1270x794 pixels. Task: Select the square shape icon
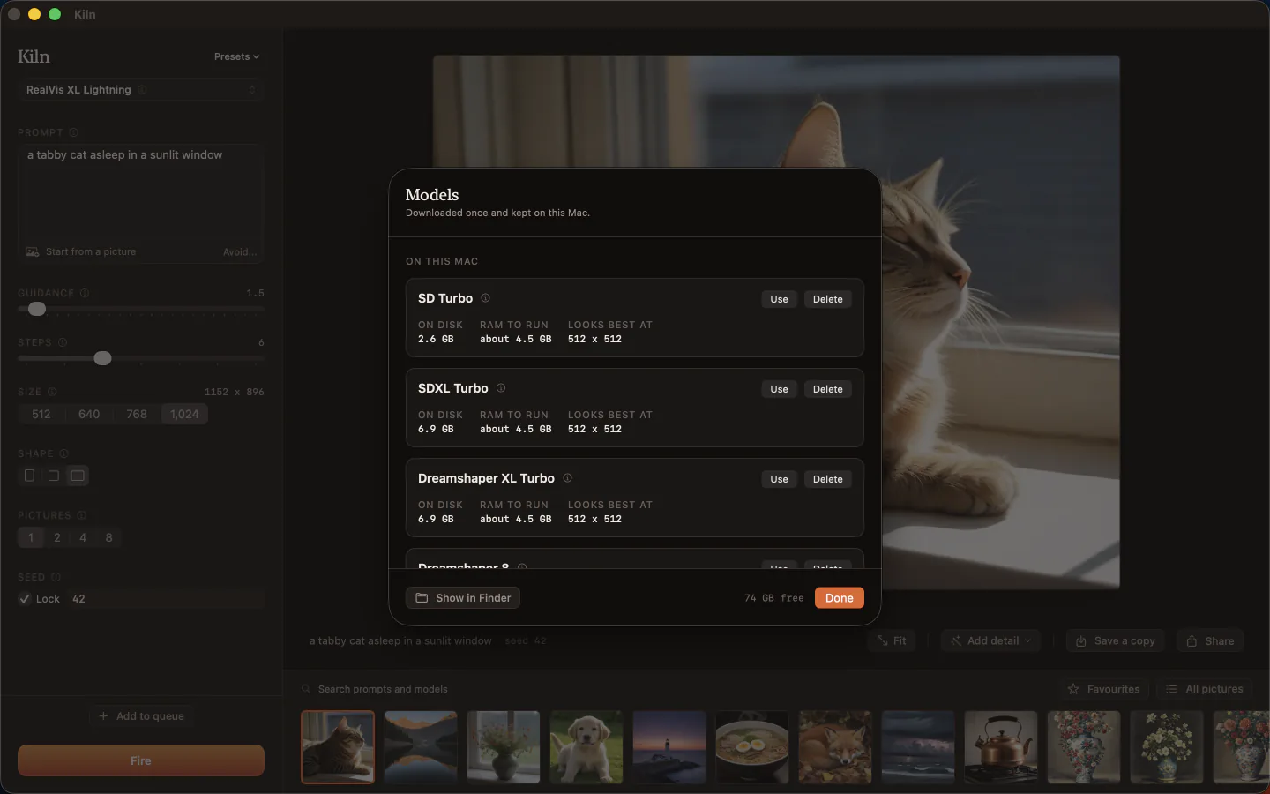[54, 476]
